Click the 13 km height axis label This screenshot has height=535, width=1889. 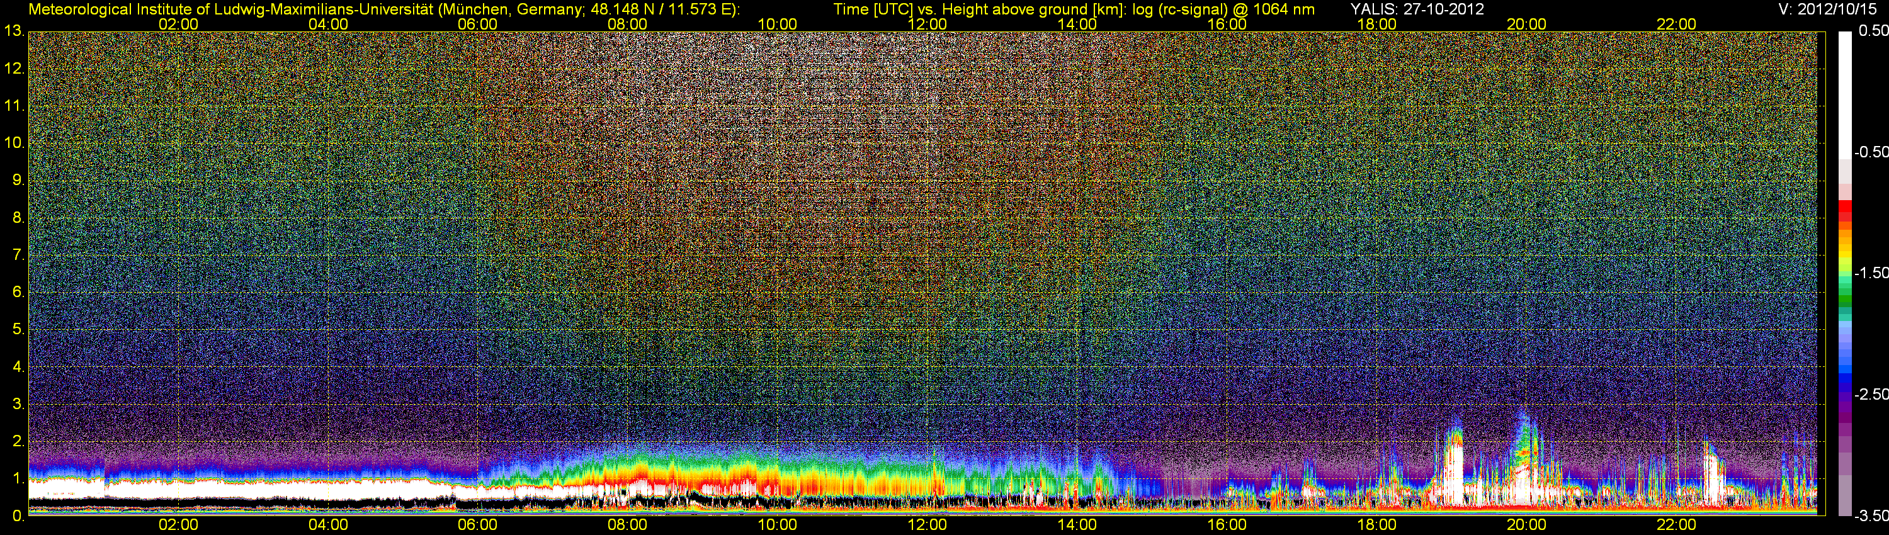point(13,31)
